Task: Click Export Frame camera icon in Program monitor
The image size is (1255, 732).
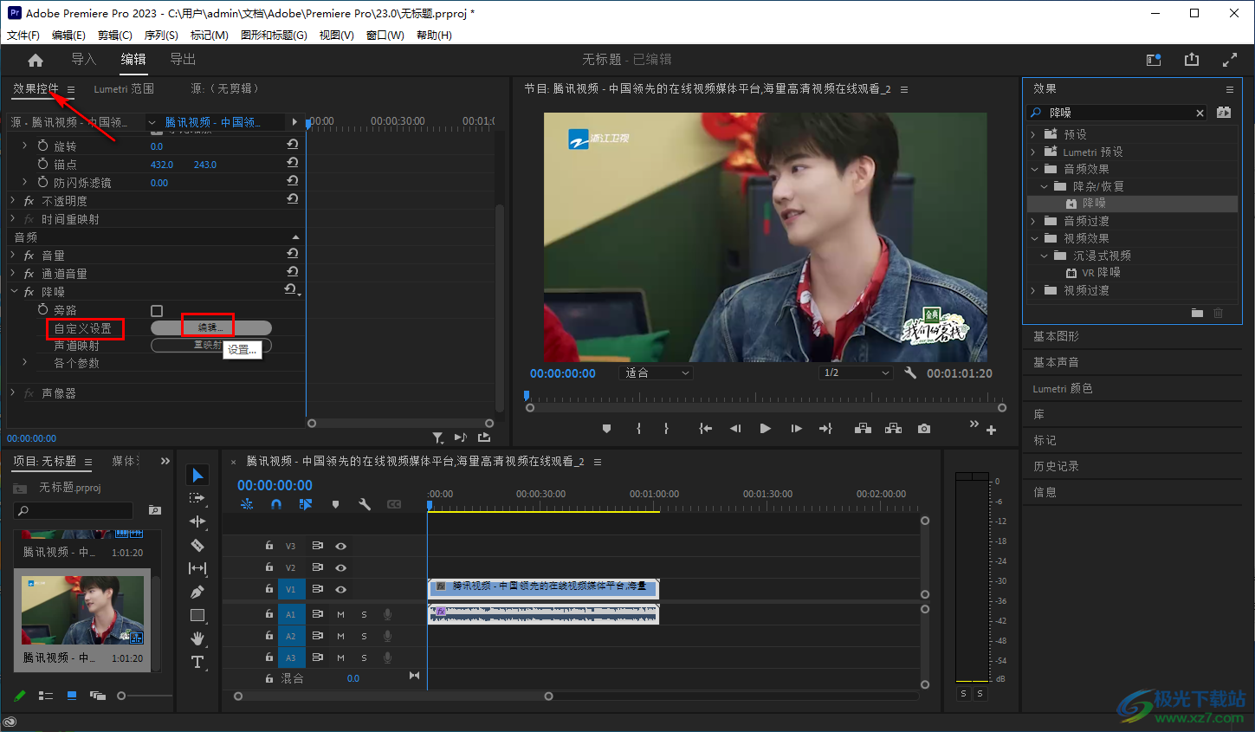Action: pos(924,429)
